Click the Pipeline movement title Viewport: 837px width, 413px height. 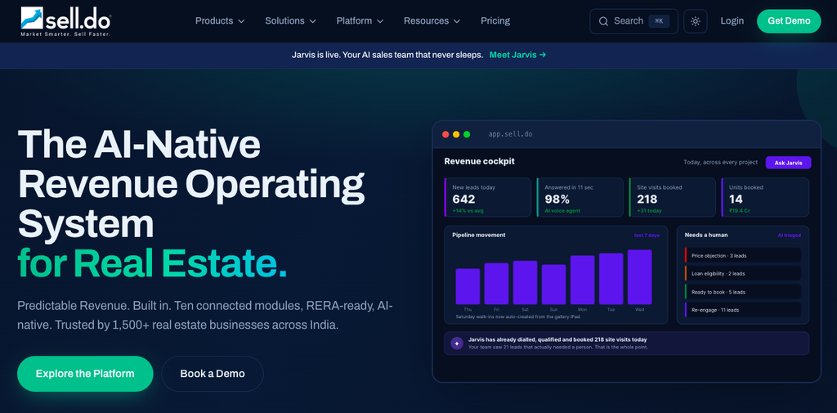coord(479,235)
